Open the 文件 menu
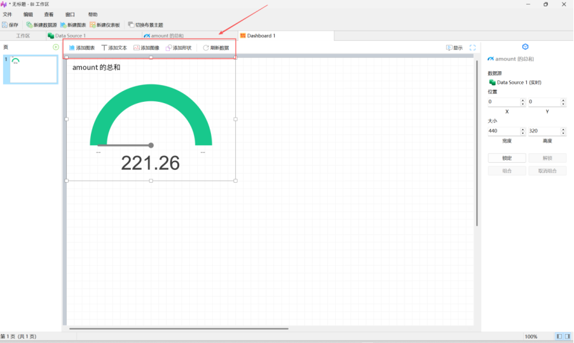 tap(8, 14)
